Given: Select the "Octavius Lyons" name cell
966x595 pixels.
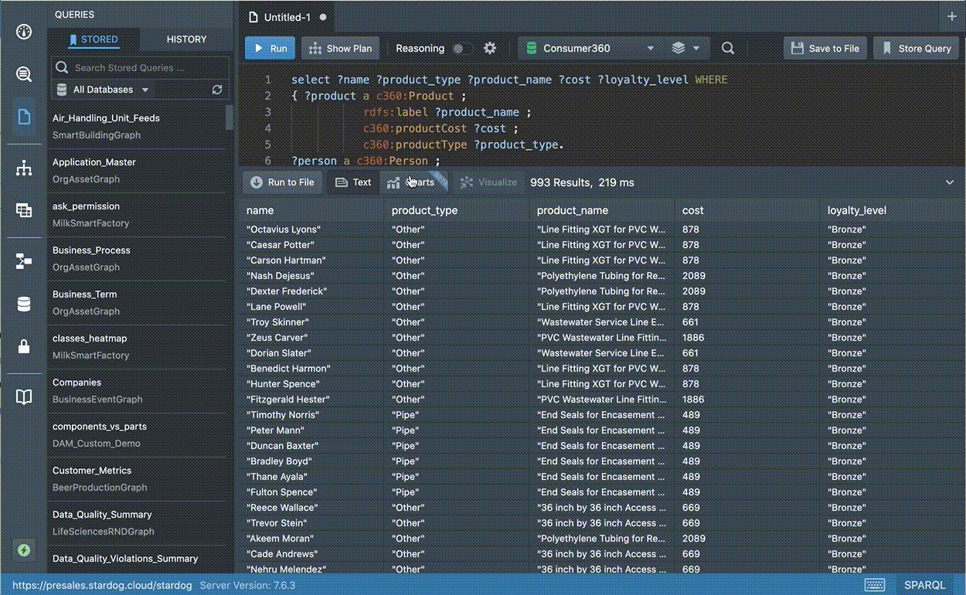Looking at the screenshot, I should coord(311,229).
